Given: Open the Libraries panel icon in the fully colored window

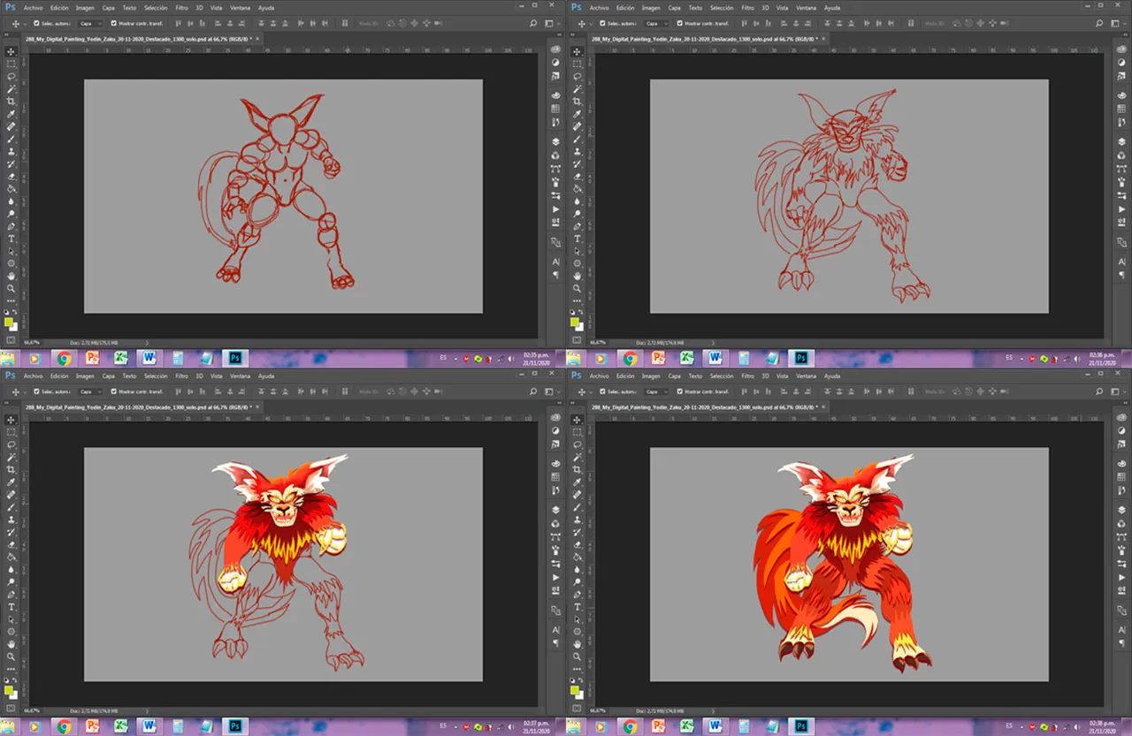Looking at the screenshot, I should (x=1121, y=417).
